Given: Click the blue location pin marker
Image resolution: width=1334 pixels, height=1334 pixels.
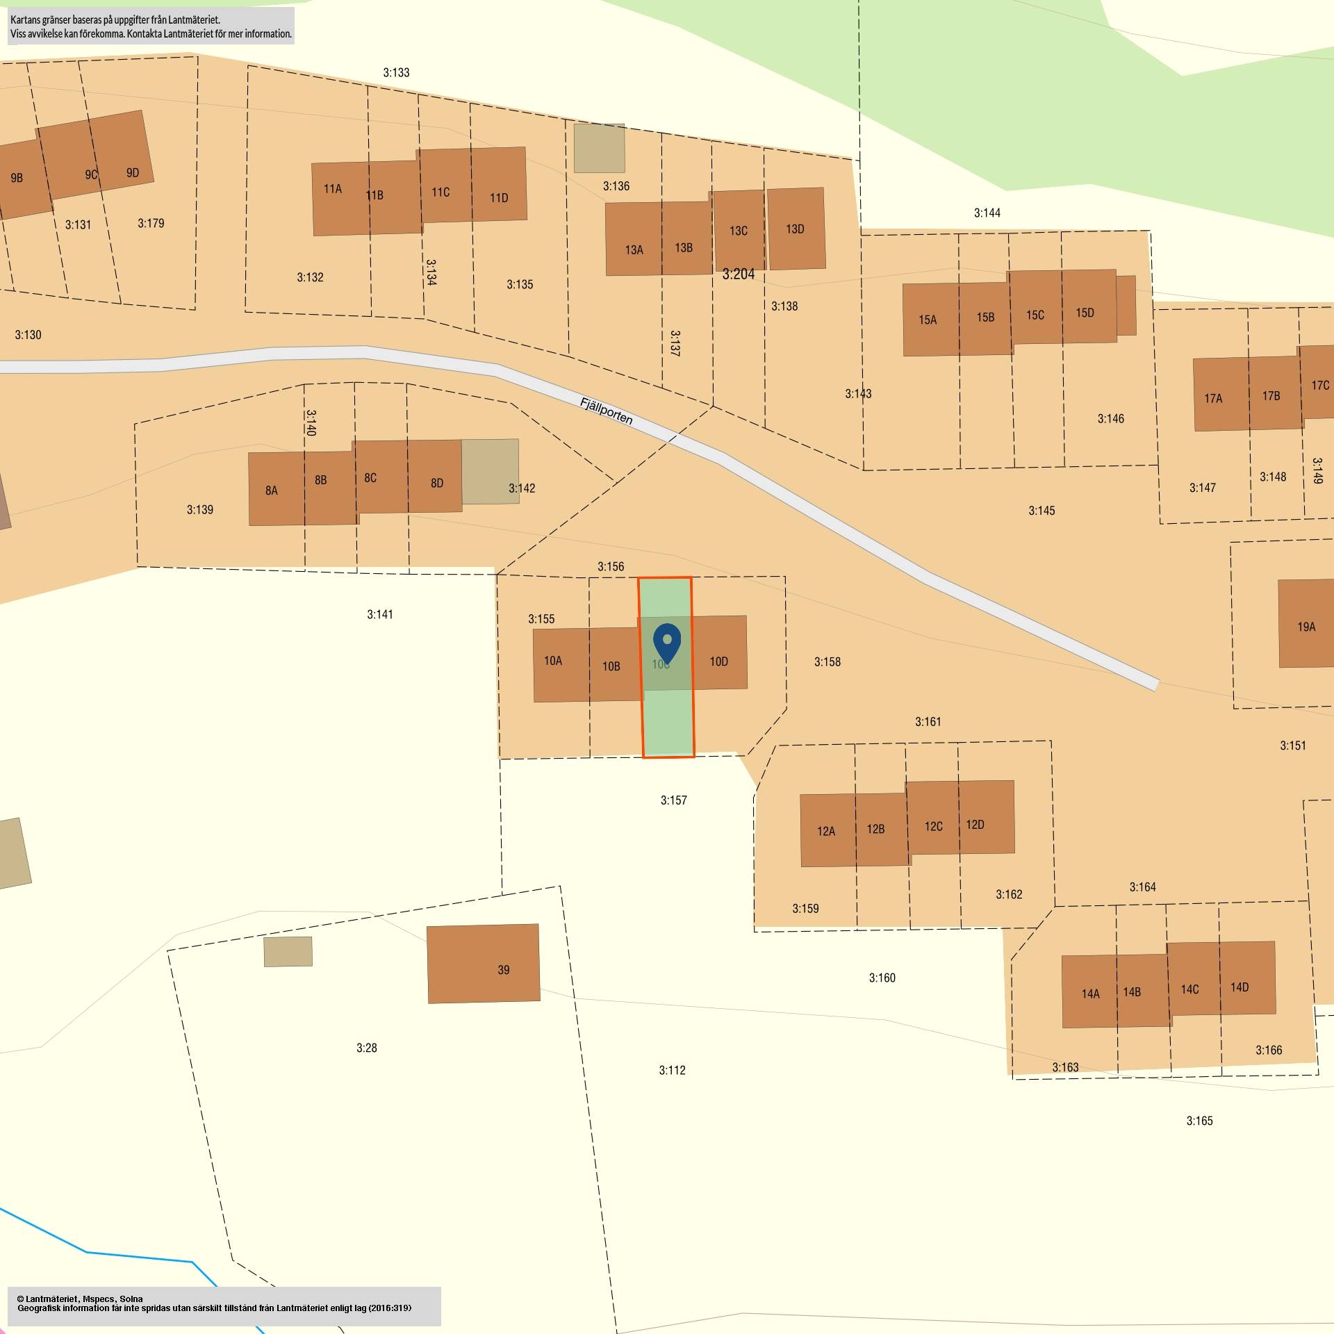Looking at the screenshot, I should [667, 643].
